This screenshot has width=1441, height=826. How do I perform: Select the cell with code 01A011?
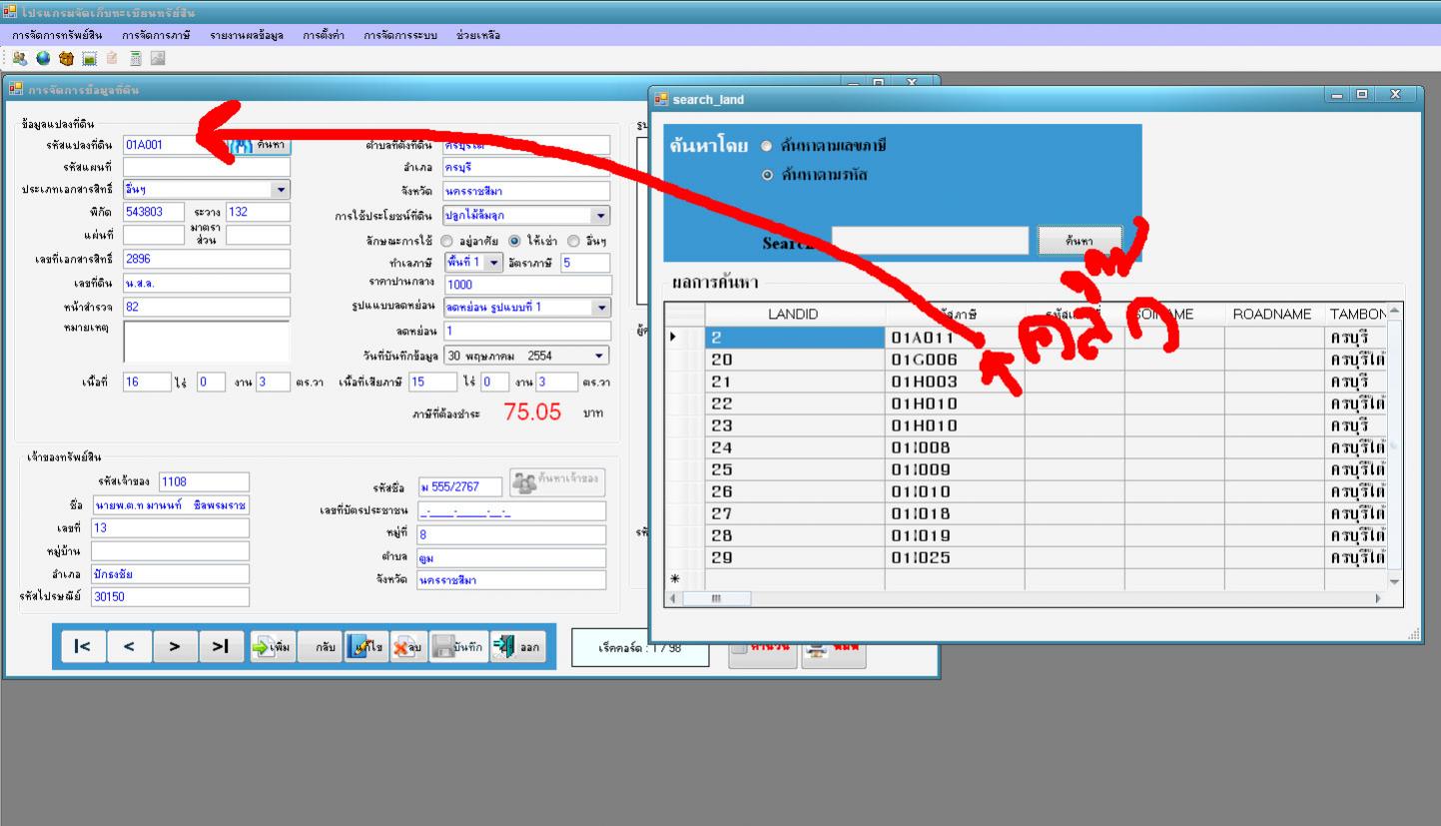(955, 338)
